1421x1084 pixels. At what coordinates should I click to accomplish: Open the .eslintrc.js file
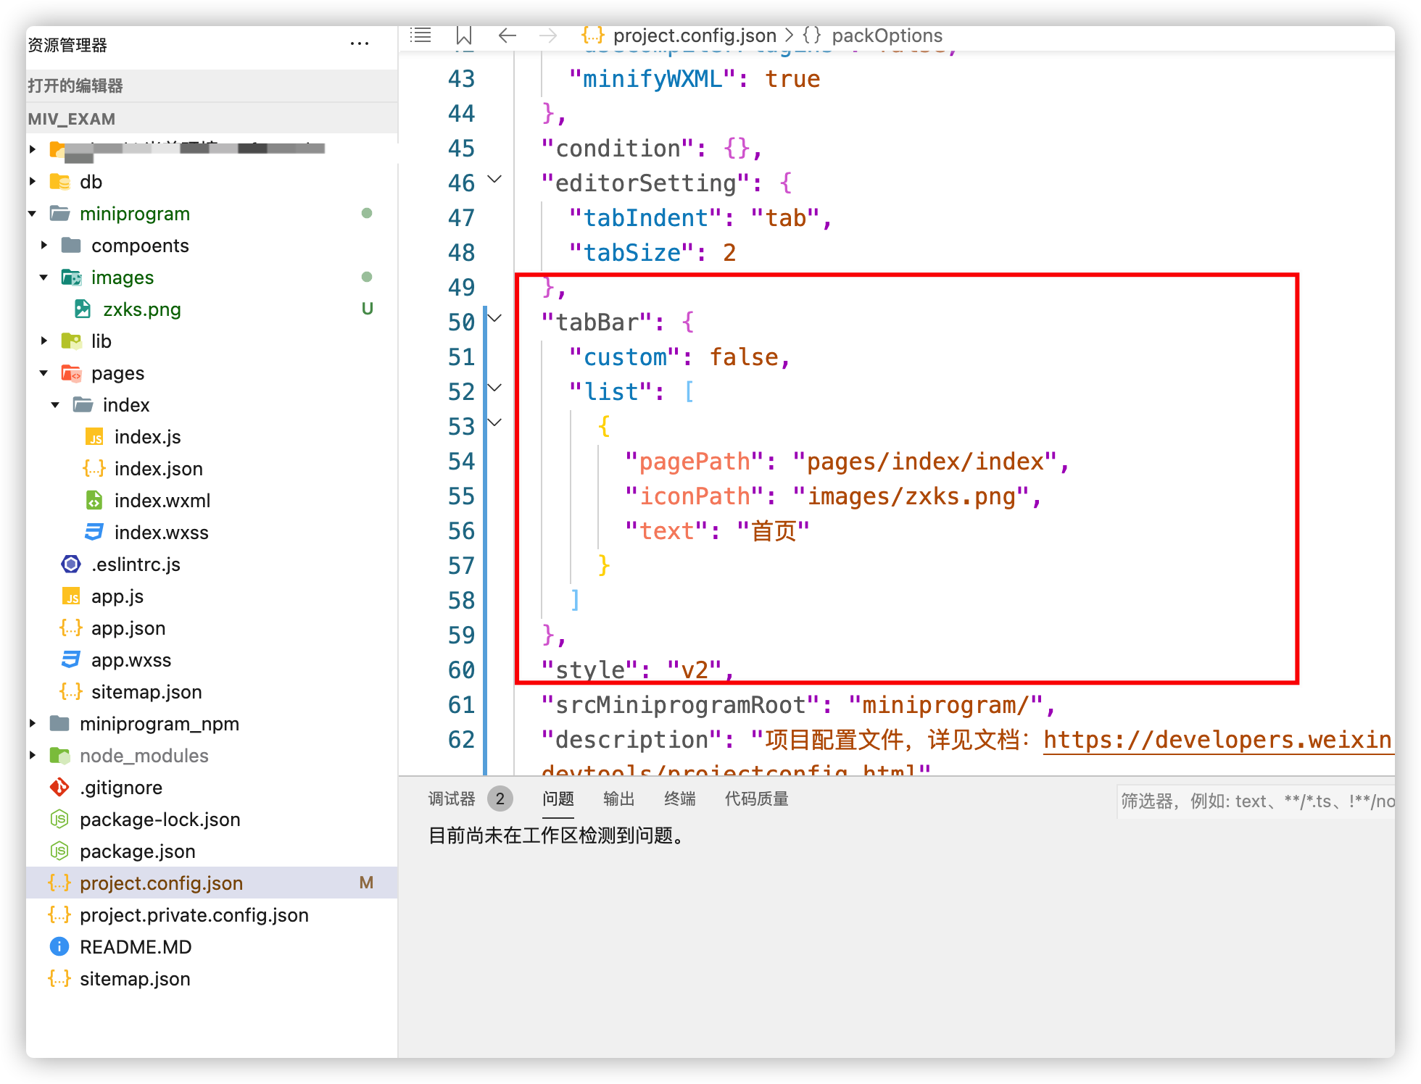pos(136,564)
